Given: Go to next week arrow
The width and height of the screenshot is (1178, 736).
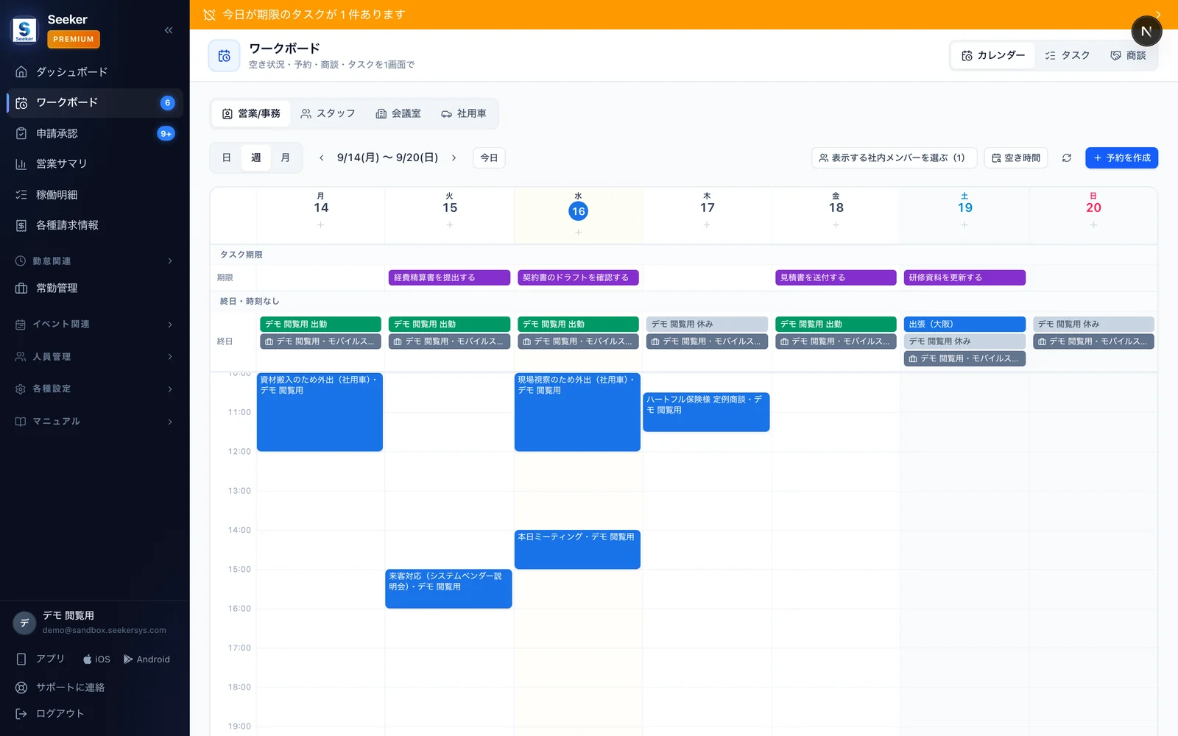Looking at the screenshot, I should click(x=454, y=158).
